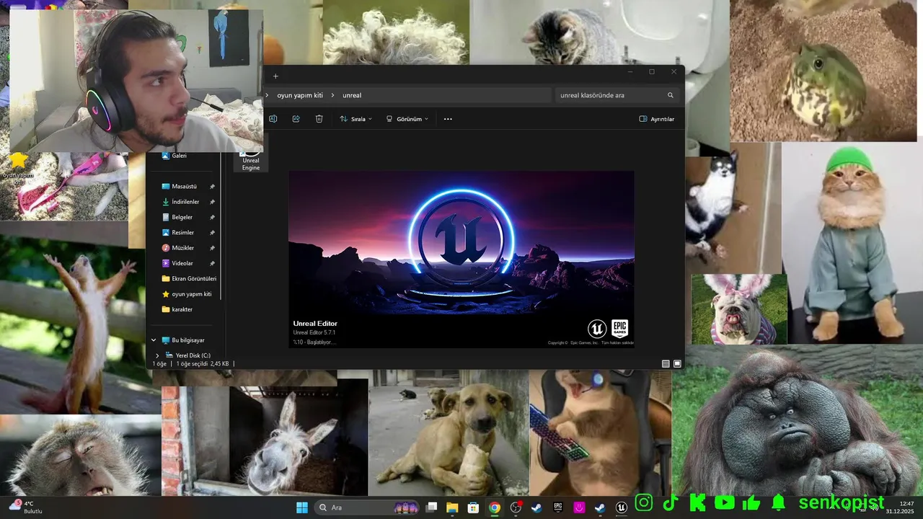
Task: Click the search magnifier in Explorer search box
Action: pyautogui.click(x=671, y=95)
